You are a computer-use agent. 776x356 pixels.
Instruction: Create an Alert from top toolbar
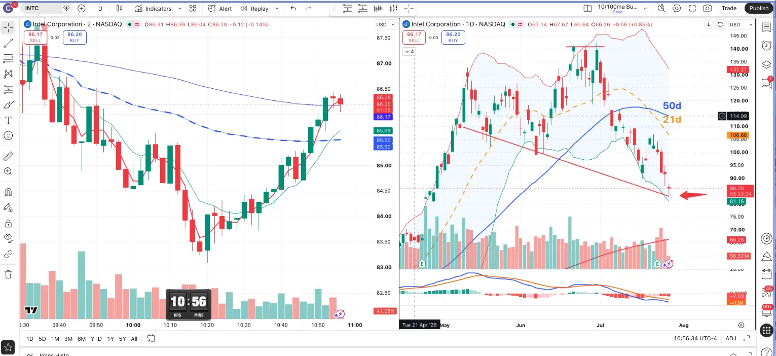219,8
